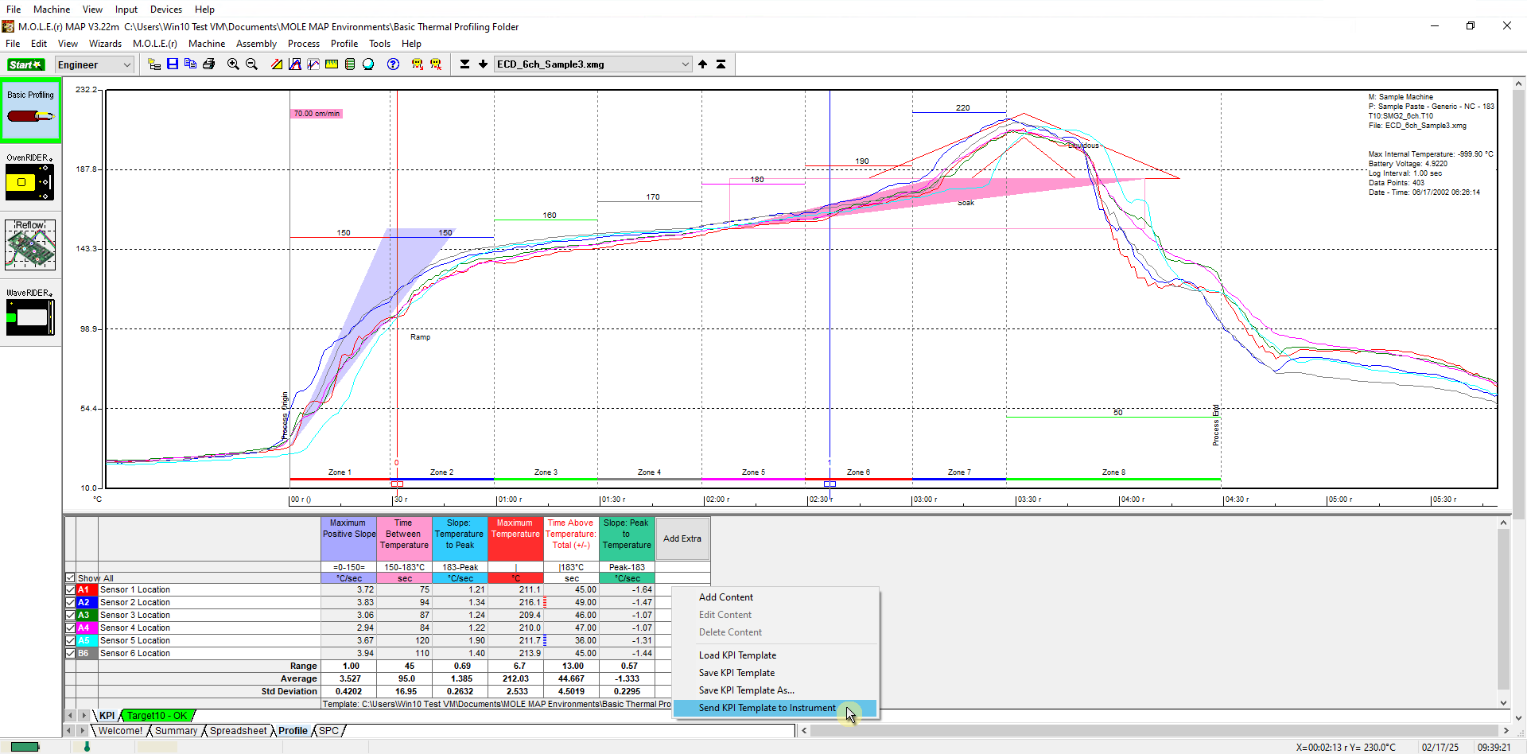Select Add Content in context menu
The image size is (1527, 754).
tap(775, 597)
